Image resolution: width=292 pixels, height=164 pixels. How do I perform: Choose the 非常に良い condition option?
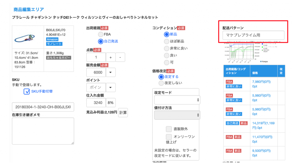click(167, 48)
